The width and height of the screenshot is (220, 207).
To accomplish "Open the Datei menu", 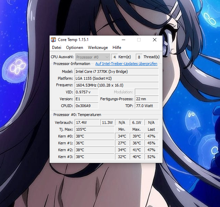I will click(56, 48).
